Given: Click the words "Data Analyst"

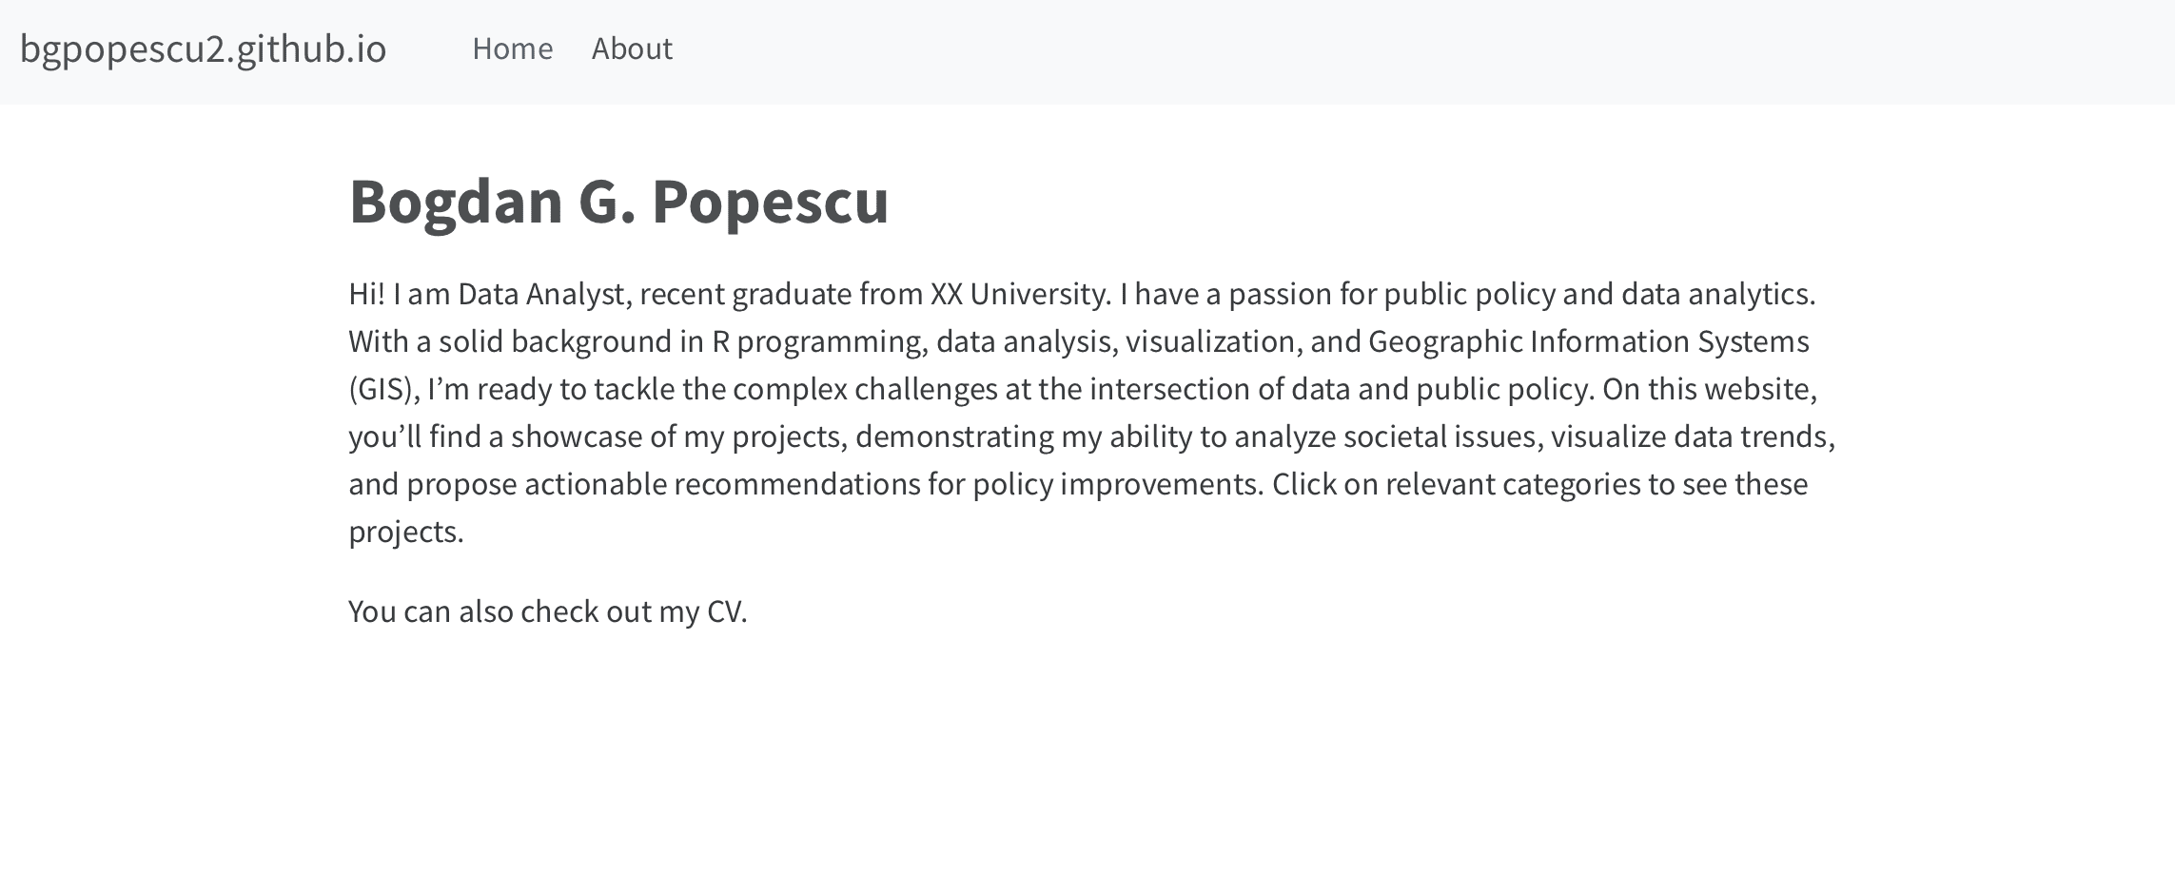Looking at the screenshot, I should click(540, 294).
